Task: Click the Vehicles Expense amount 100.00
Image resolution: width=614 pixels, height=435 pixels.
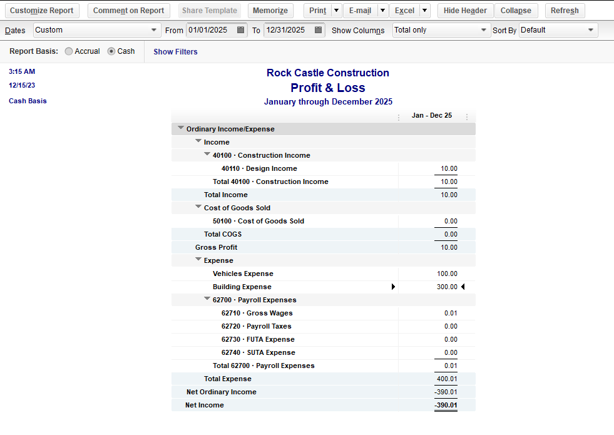Action: click(447, 274)
